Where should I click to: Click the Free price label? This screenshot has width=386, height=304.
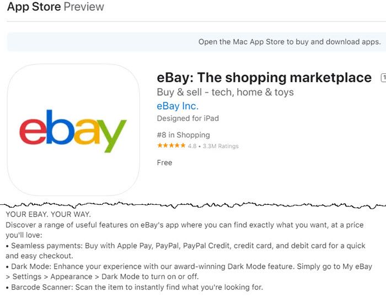164,162
